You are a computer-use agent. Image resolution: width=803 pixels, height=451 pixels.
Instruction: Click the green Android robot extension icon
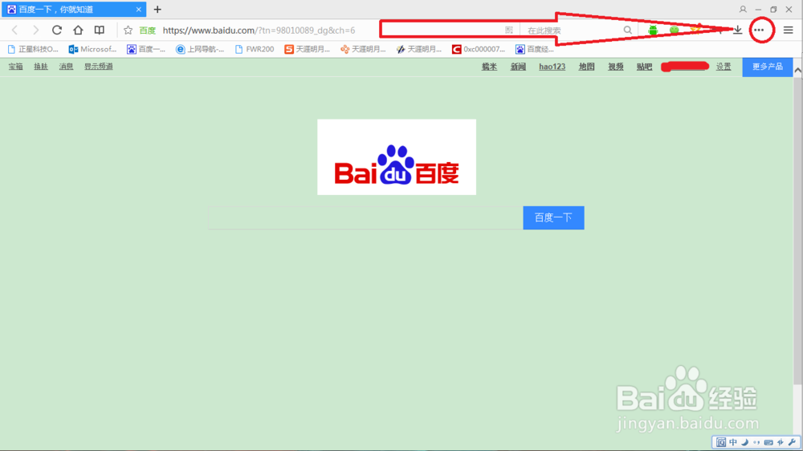coord(652,30)
